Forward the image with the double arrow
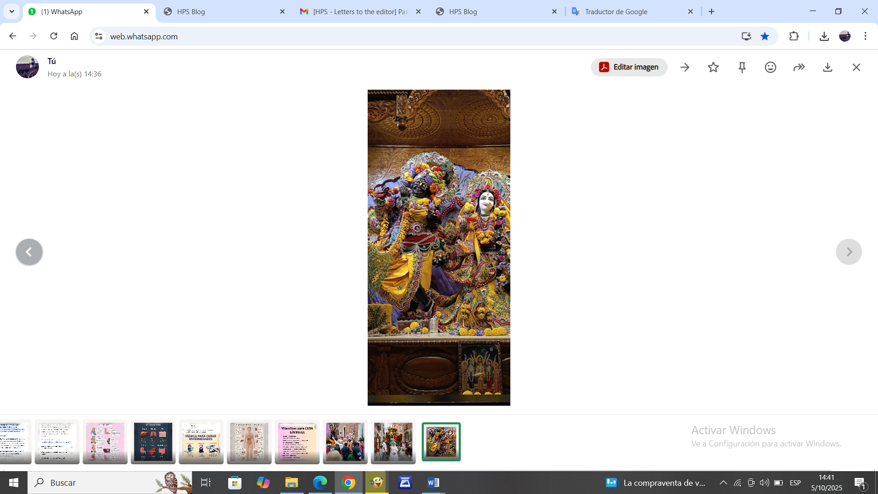Viewport: 878px width, 494px height. coord(799,67)
